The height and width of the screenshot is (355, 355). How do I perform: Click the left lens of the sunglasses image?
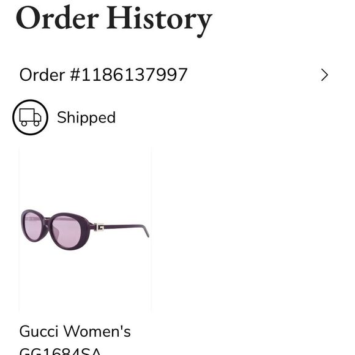33,225
